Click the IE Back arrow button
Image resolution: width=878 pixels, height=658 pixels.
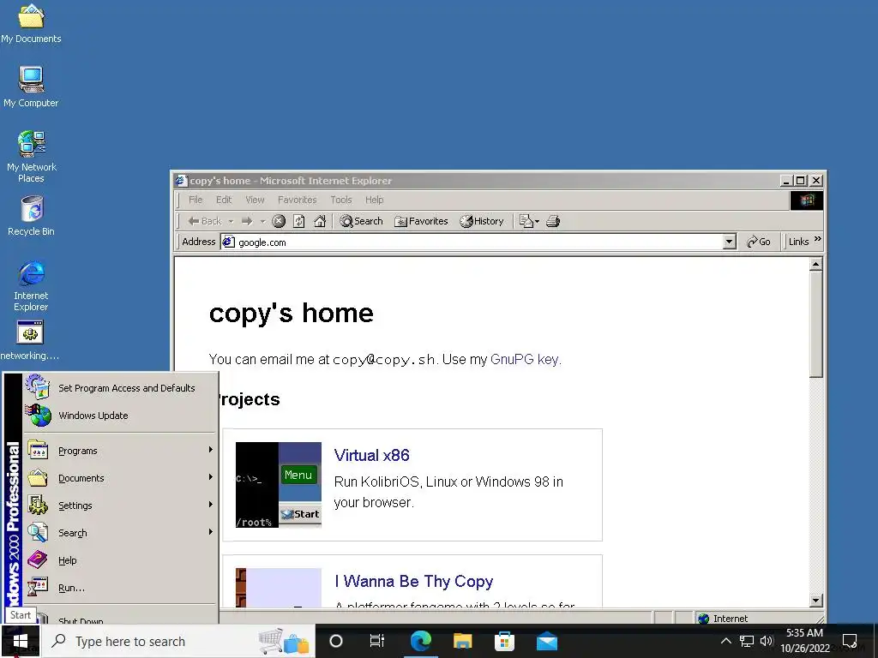[205, 221]
